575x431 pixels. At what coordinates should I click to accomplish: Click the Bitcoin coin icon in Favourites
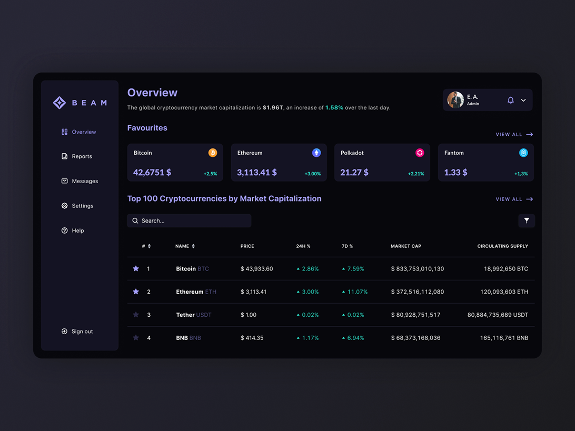pyautogui.click(x=213, y=153)
